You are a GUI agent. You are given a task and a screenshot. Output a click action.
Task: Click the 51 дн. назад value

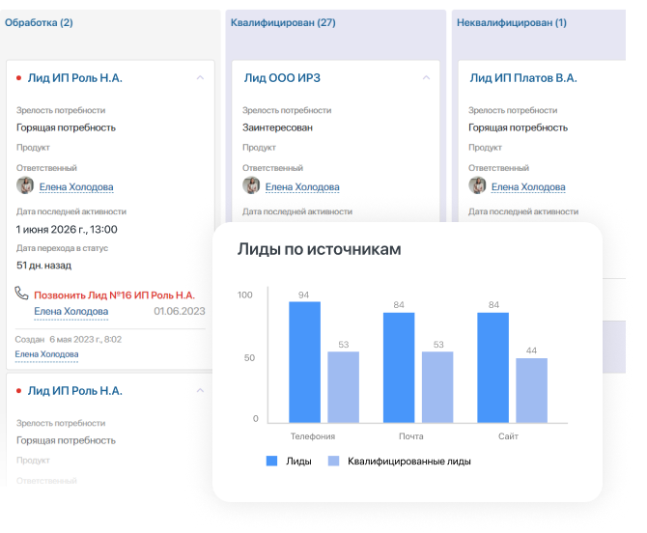[43, 266]
